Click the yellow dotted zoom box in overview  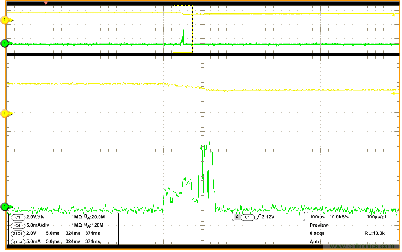(183, 29)
